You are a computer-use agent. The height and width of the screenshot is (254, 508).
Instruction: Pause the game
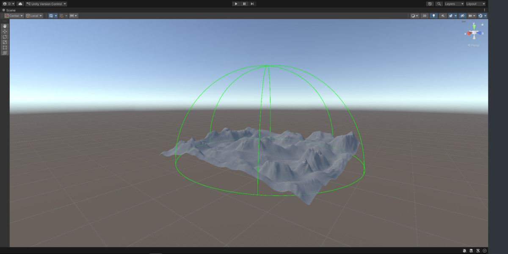[244, 4]
